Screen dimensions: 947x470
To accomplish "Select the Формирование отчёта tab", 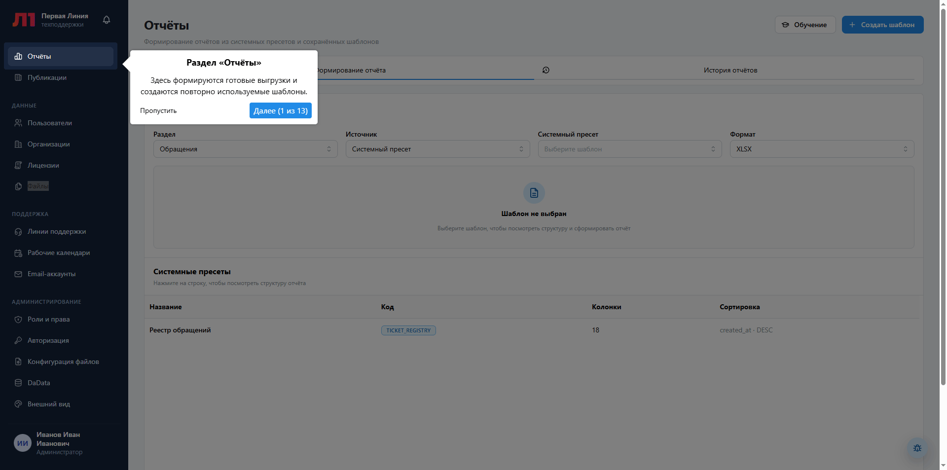I will [x=351, y=70].
